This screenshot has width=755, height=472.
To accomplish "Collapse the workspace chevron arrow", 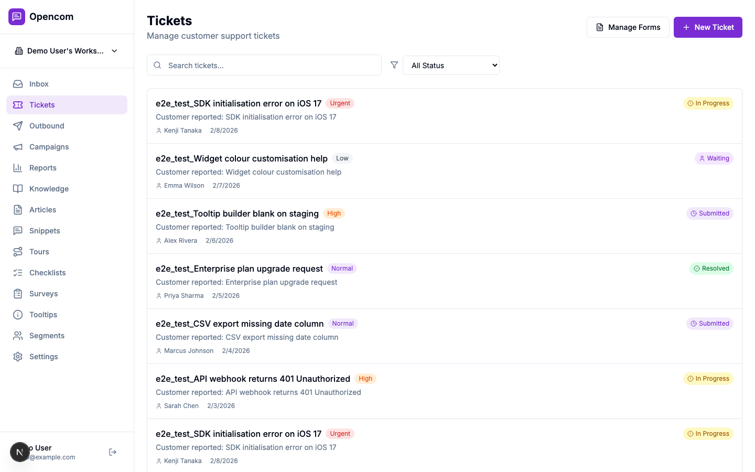I will coord(114,51).
